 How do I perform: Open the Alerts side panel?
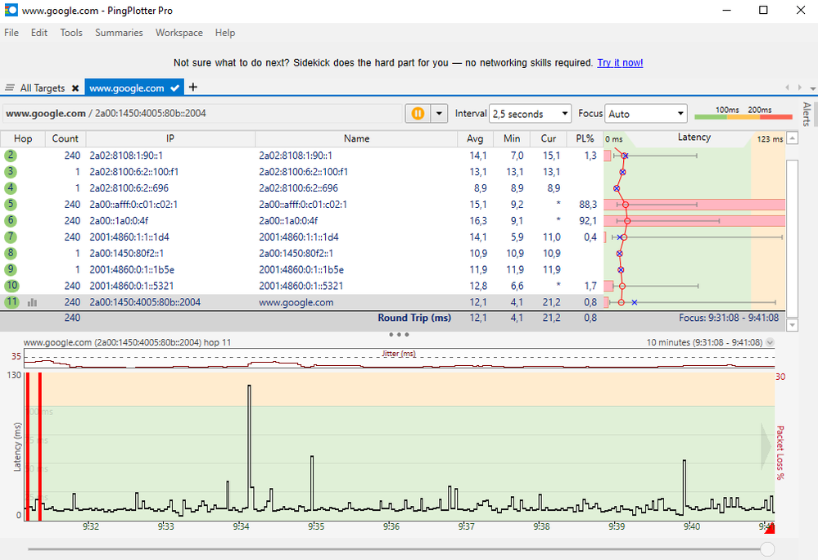(x=806, y=115)
